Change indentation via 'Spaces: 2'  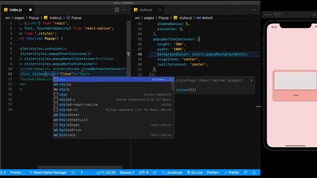127,173
